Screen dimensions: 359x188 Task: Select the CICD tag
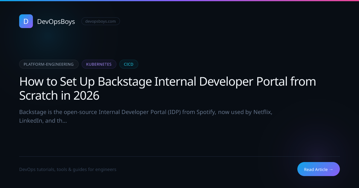tap(129, 64)
